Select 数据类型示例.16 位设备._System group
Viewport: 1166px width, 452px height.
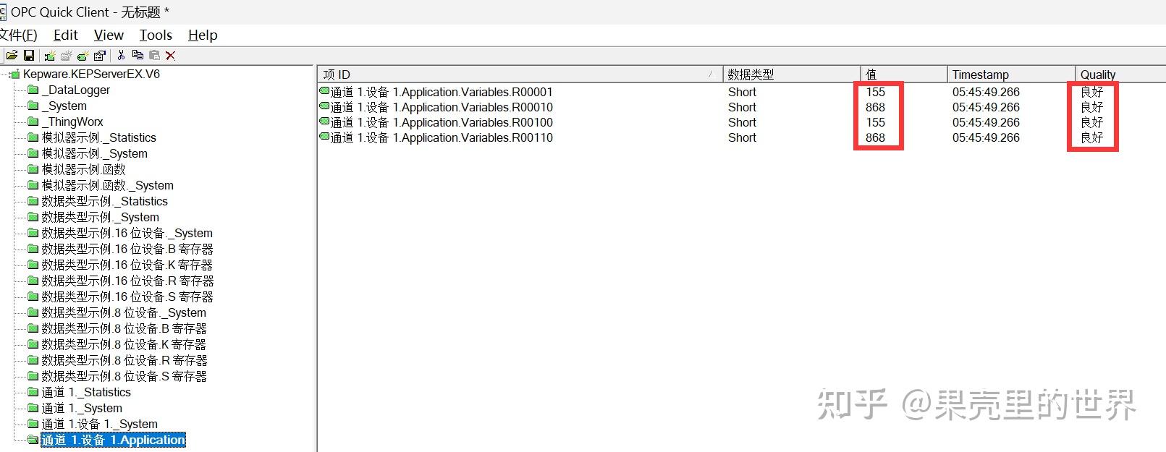(127, 233)
